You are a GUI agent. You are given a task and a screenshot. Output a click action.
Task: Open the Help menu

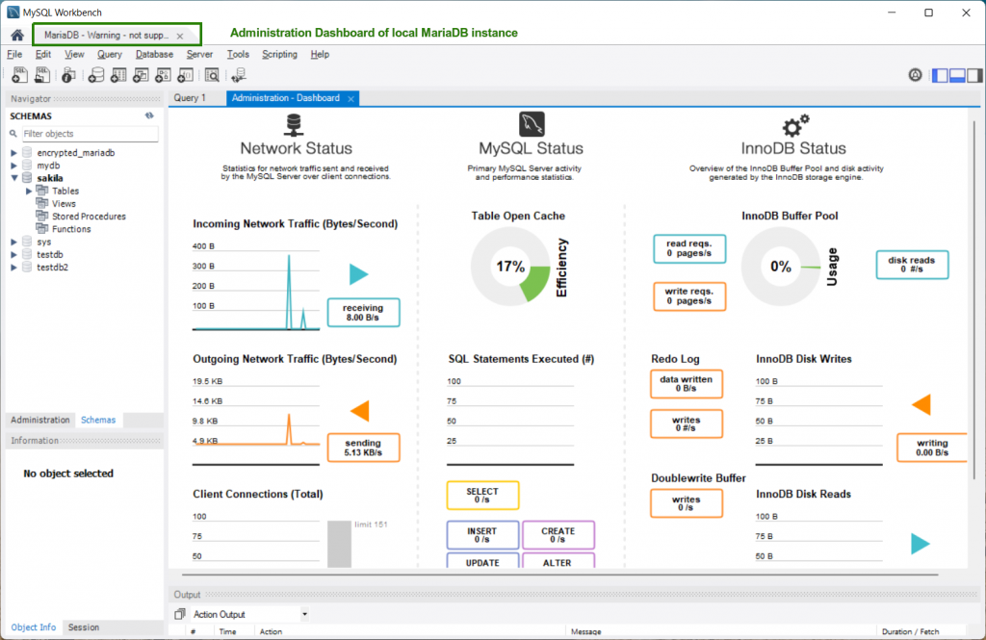(320, 54)
